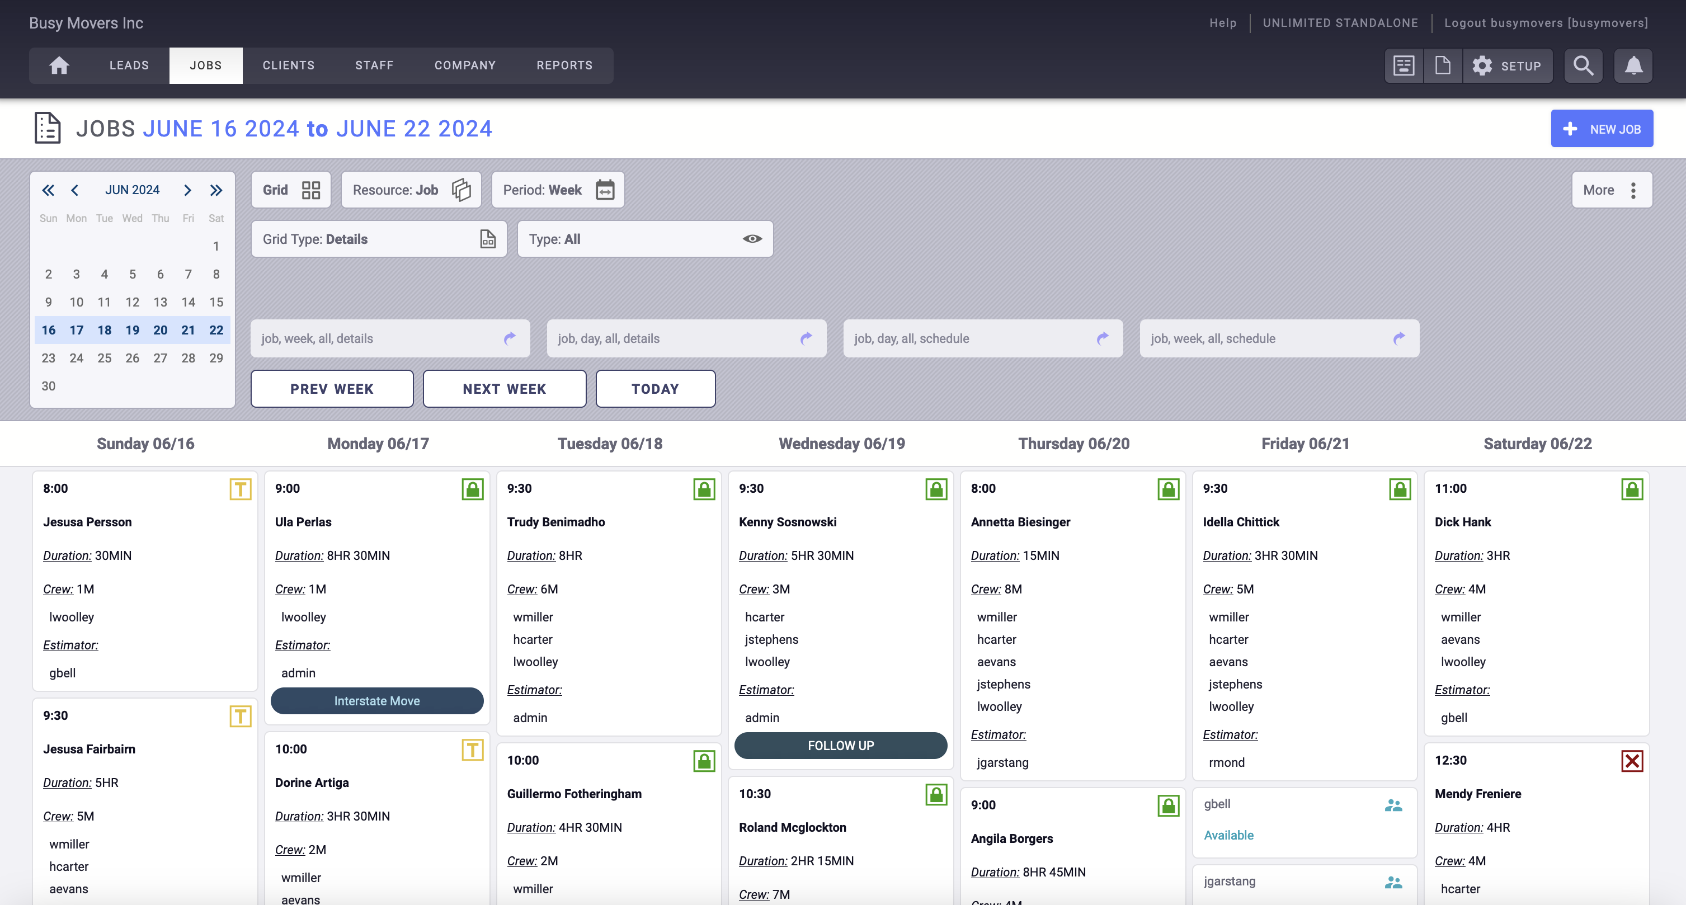Click the Grid Type Details report icon
Screen dimensions: 1686x905
click(488, 239)
